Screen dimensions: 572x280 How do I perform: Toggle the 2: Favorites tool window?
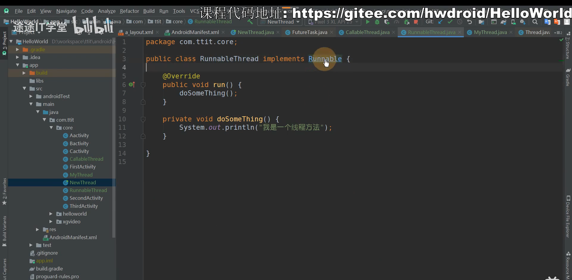click(x=4, y=191)
